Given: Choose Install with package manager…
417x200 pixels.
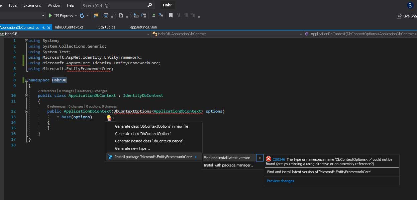Looking at the screenshot, I should pos(229,165).
